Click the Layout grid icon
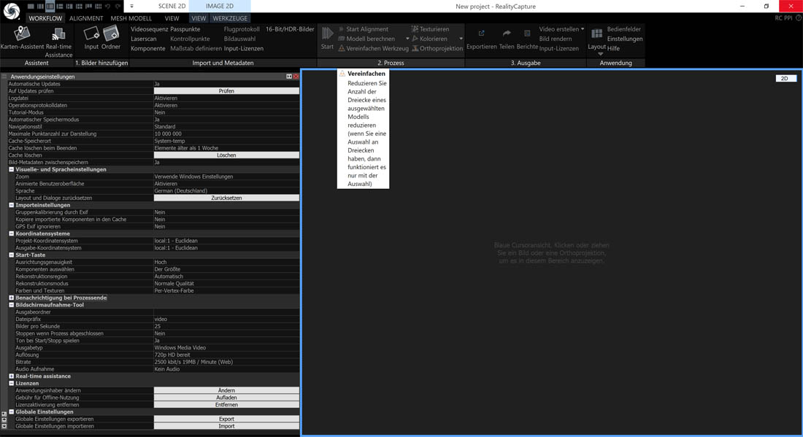This screenshot has height=437, width=803. [596, 34]
